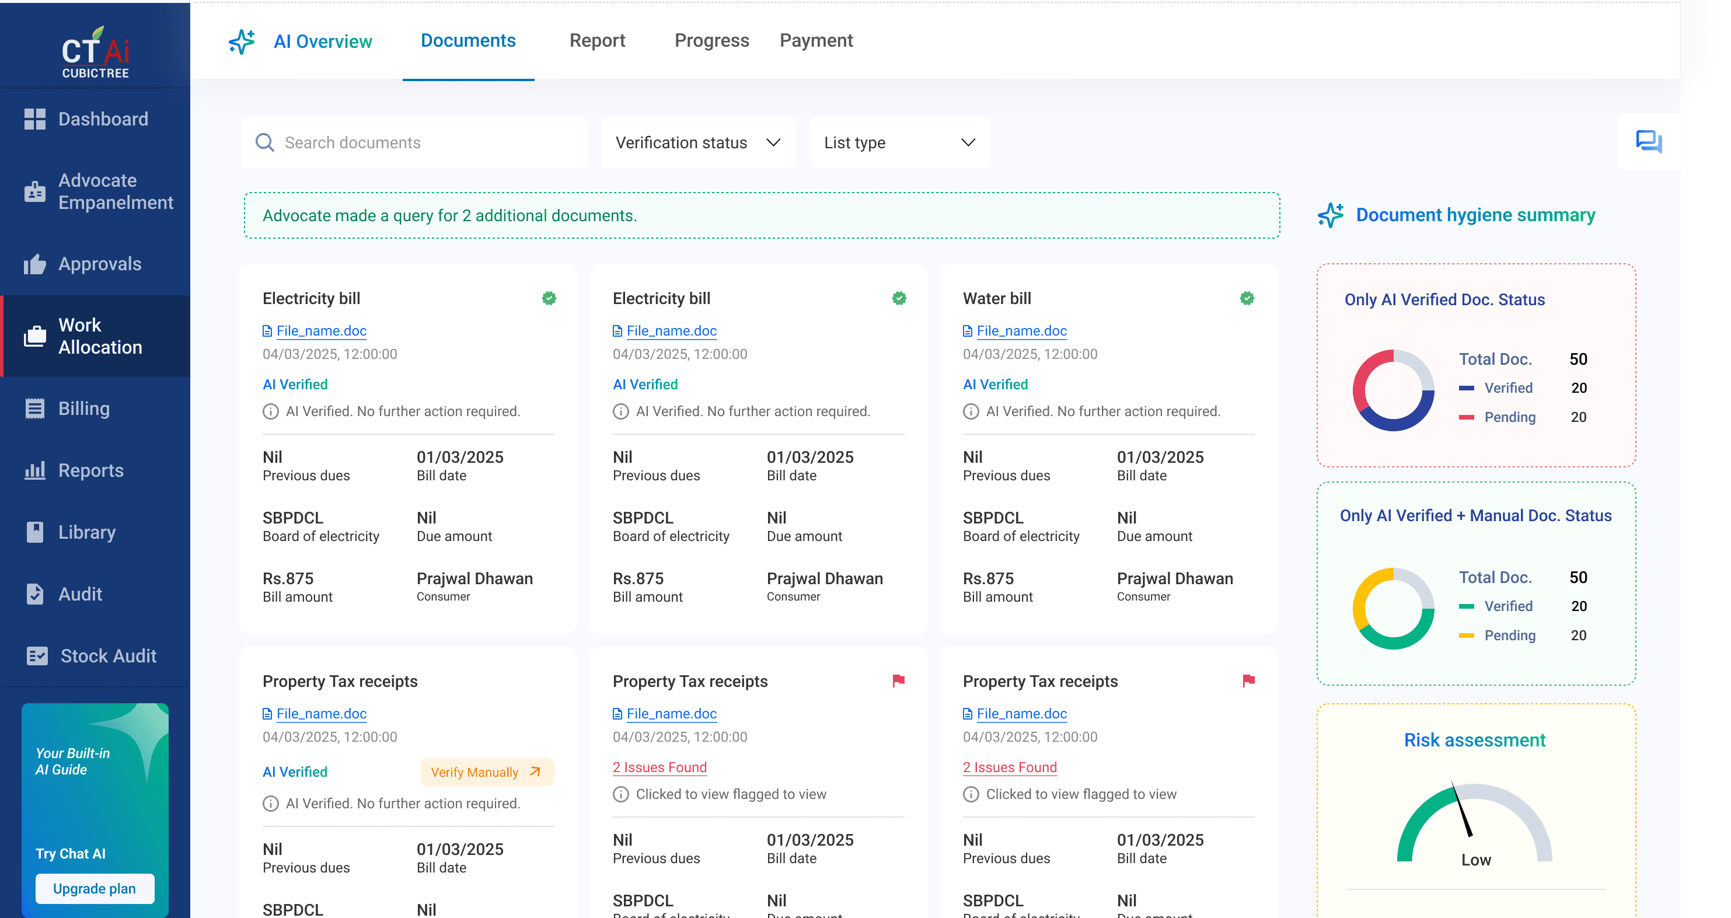Click the AI Overview sparkle icon
The height and width of the screenshot is (918, 1731).
[242, 41]
